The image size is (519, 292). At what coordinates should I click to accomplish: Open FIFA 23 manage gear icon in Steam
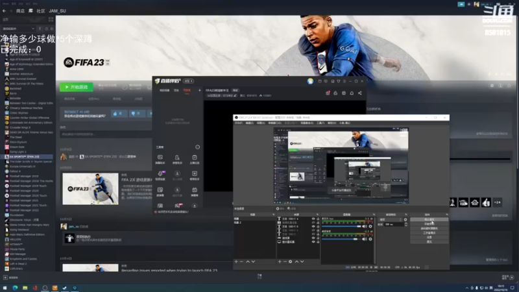[492, 86]
